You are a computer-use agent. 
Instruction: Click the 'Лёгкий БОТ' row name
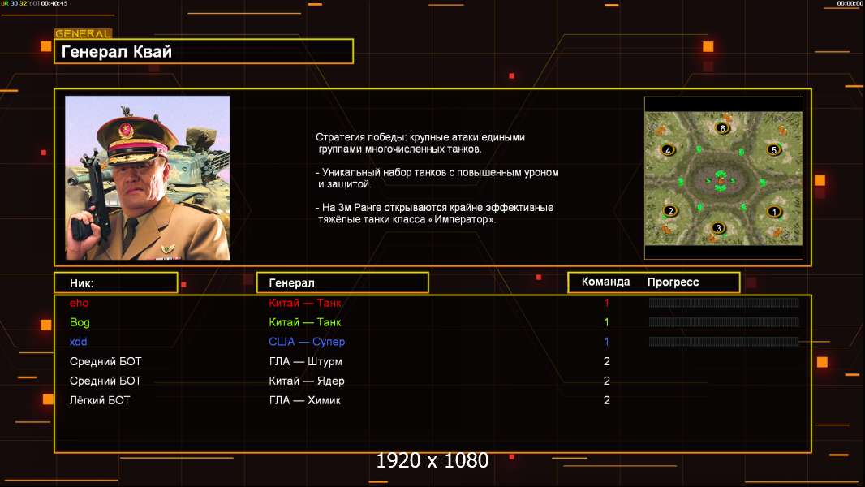(100, 400)
